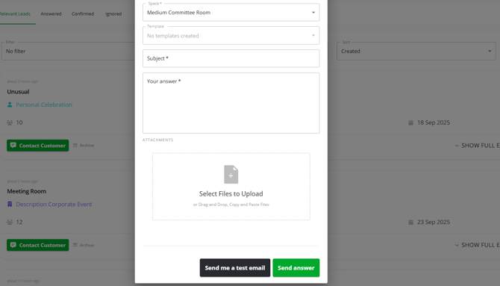
Task: Open the Space dropdown showing Medium Committee Room
Action: tap(231, 13)
